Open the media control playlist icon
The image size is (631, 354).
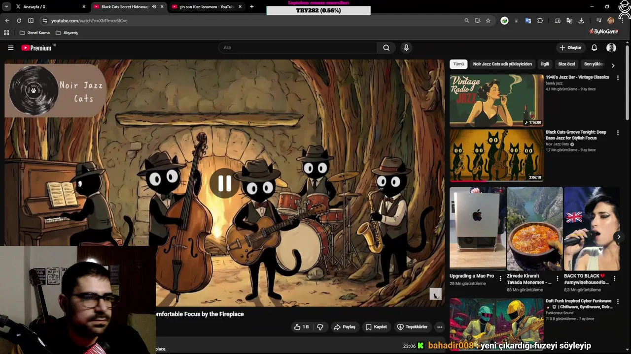click(x=599, y=21)
